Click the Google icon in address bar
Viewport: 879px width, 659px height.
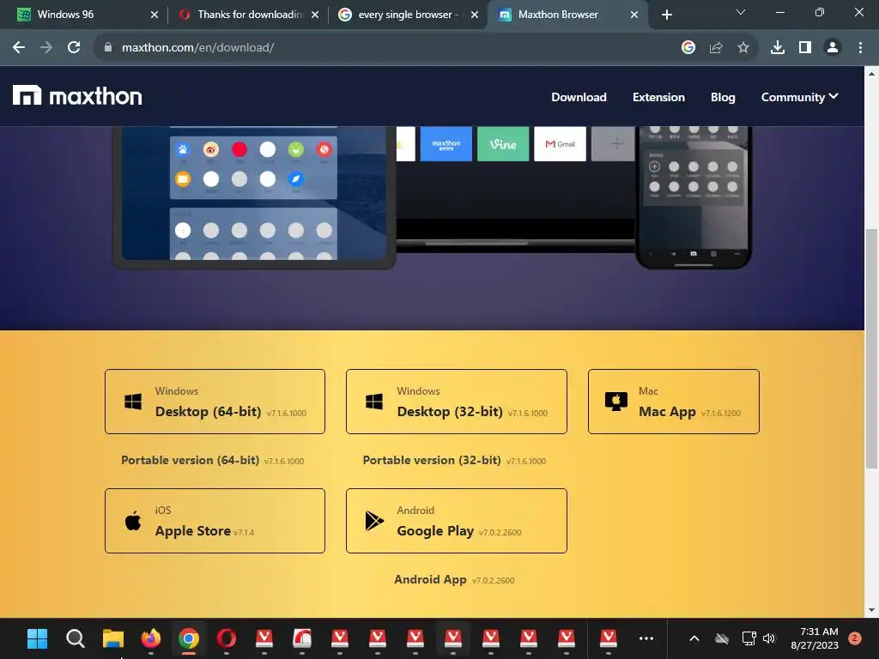click(688, 48)
